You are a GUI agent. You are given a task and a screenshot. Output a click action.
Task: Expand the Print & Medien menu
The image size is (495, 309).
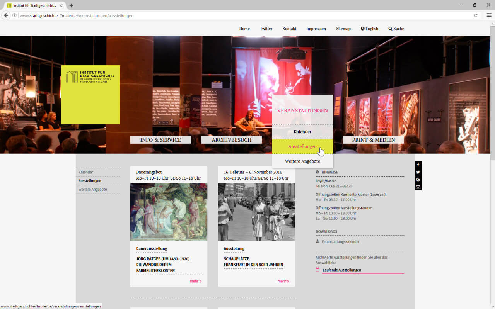tap(373, 140)
